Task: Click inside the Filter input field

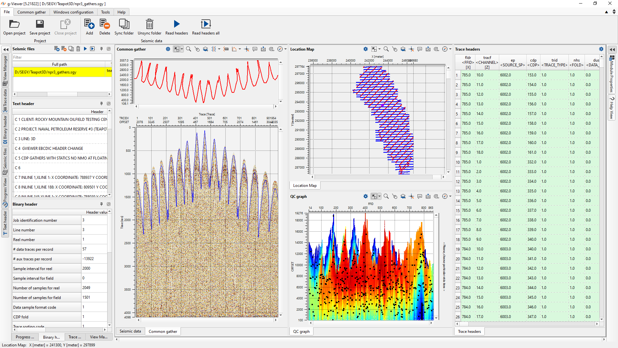Action: [x=61, y=57]
